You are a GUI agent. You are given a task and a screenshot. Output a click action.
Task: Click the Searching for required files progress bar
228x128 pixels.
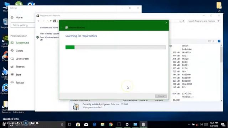click(115, 47)
